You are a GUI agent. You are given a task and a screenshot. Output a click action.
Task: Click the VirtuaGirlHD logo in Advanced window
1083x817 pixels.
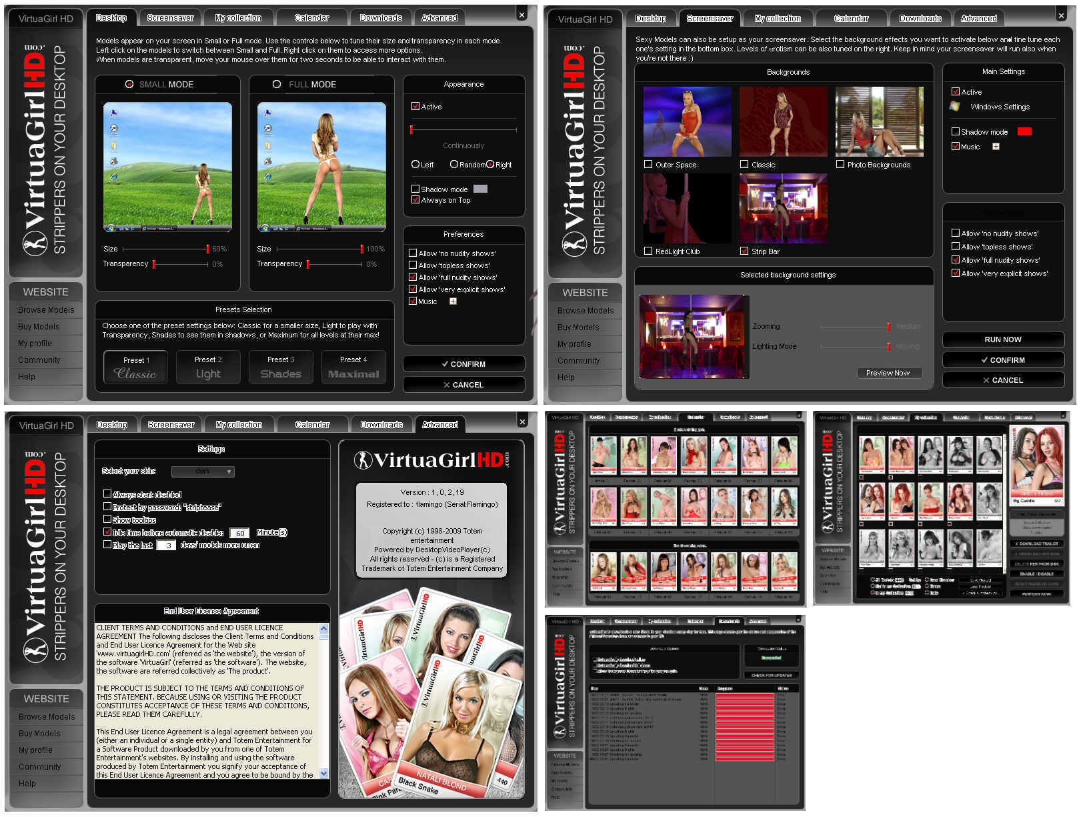[431, 460]
